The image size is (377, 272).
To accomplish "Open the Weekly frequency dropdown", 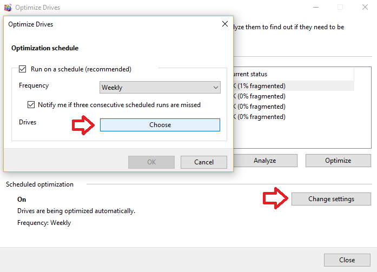I will click(x=160, y=87).
